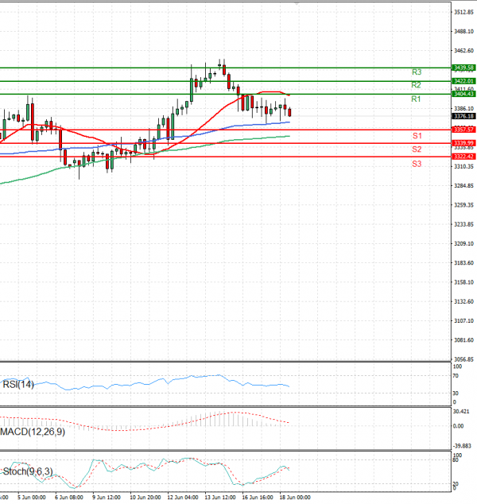Select the red 3339.99 price tag

tap(463, 143)
